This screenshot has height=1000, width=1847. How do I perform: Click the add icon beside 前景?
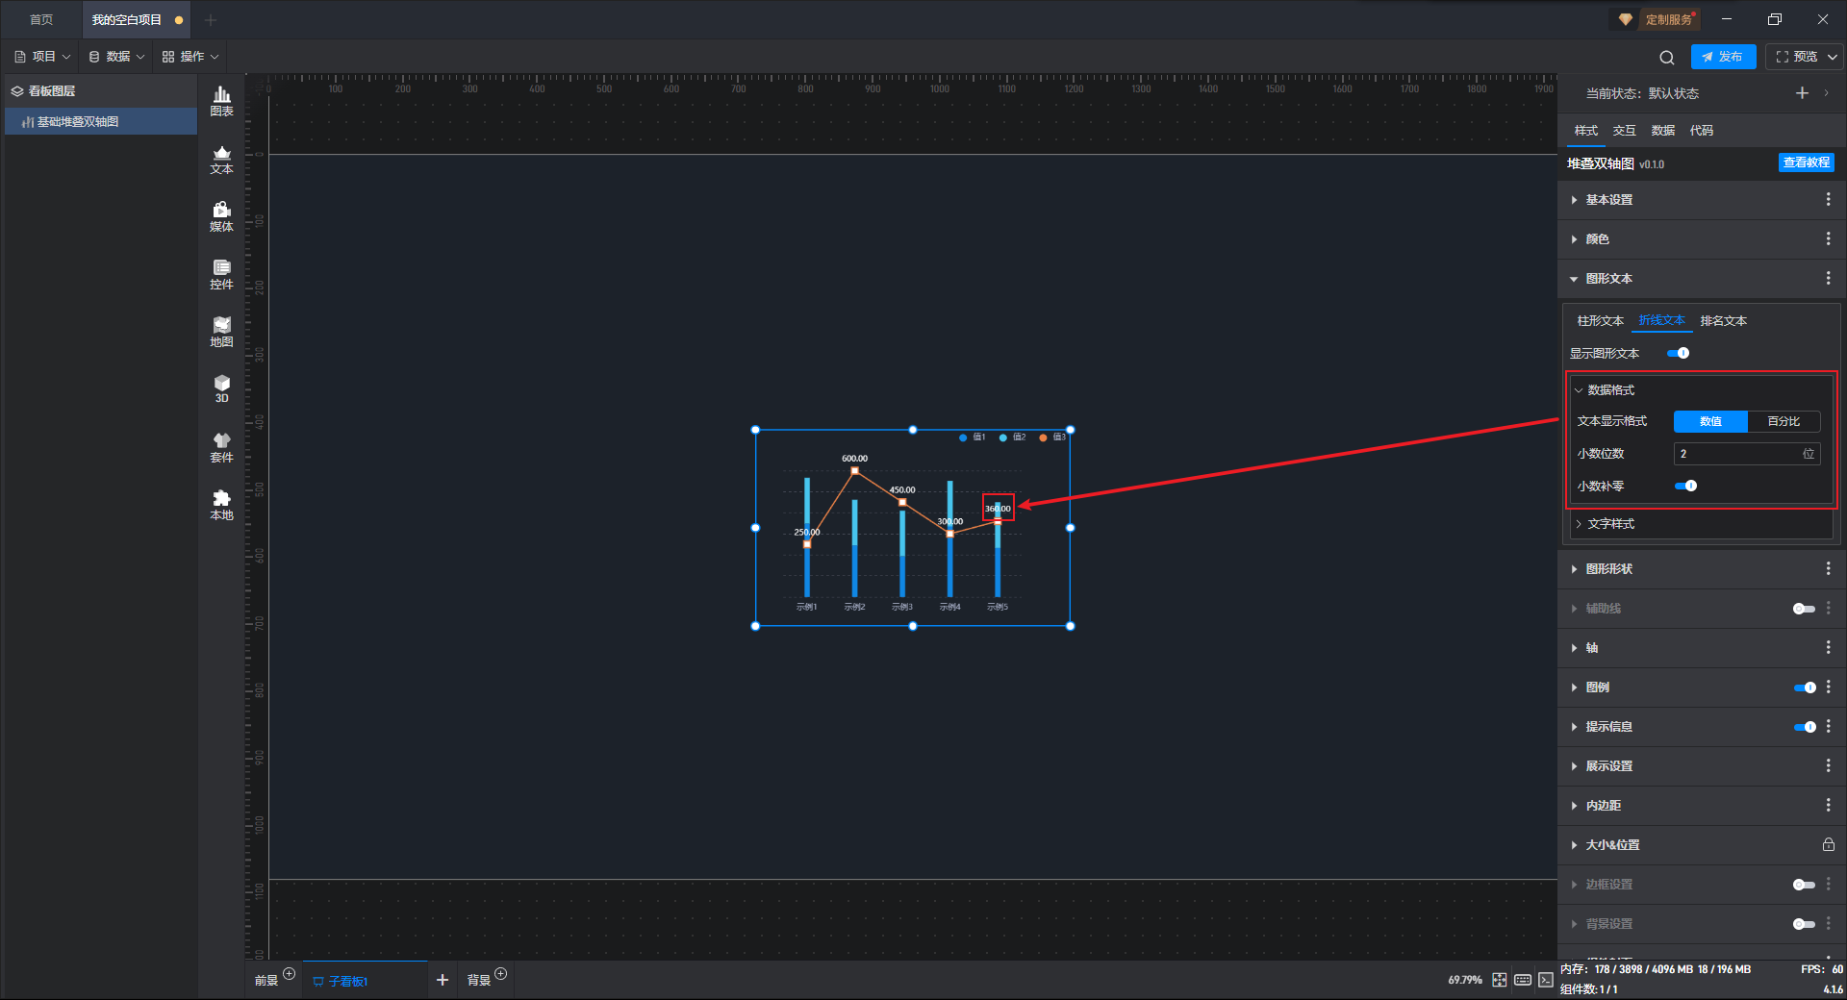pyautogui.click(x=289, y=974)
